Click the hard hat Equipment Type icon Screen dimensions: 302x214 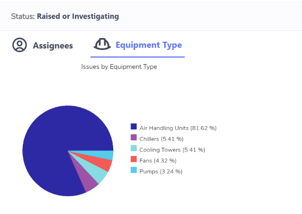(102, 44)
